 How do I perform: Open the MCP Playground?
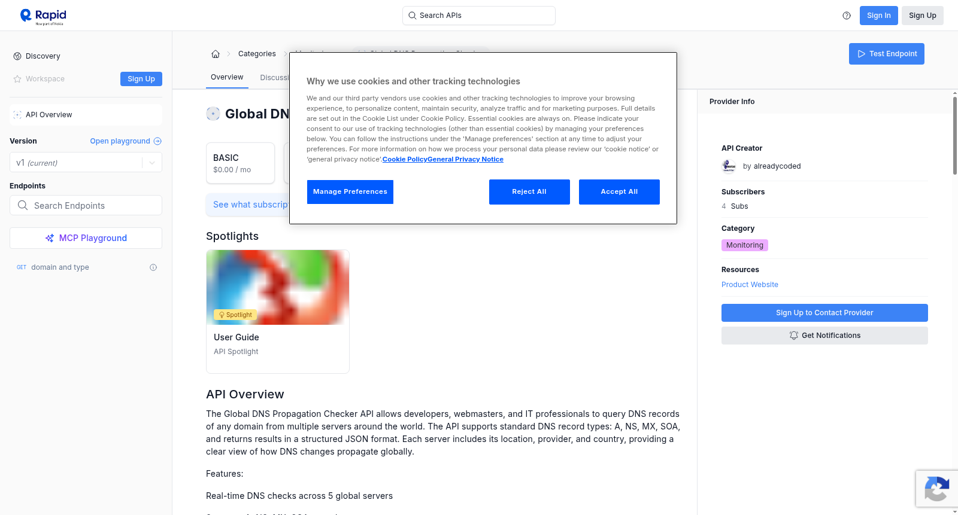tap(86, 238)
